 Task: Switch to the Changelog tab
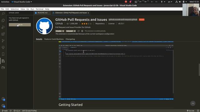coord(70,39)
